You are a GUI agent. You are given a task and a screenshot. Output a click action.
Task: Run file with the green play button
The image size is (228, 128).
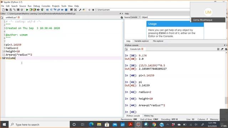(x=27, y=10)
